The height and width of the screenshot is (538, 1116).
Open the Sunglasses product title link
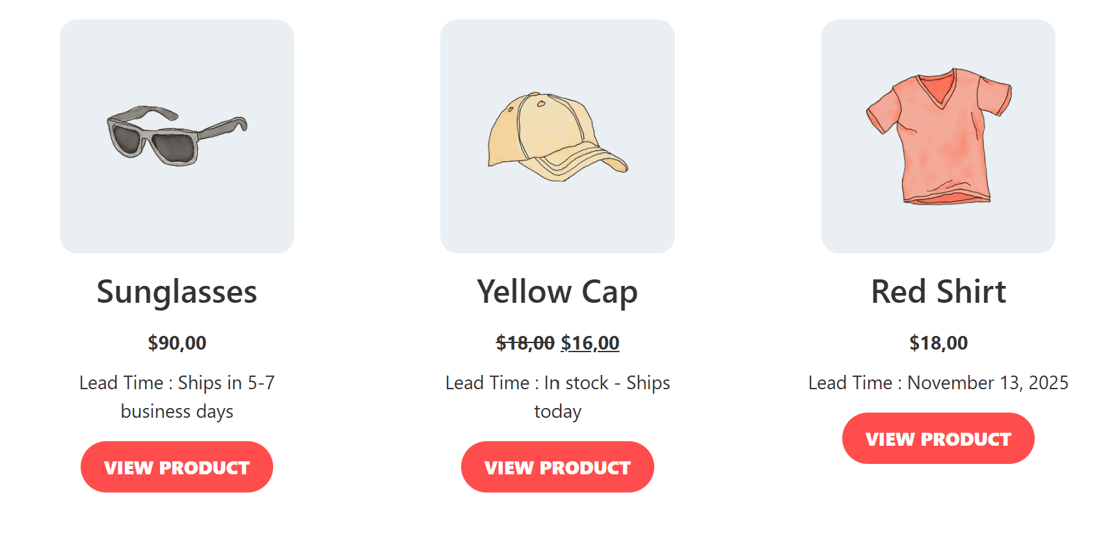pyautogui.click(x=177, y=292)
